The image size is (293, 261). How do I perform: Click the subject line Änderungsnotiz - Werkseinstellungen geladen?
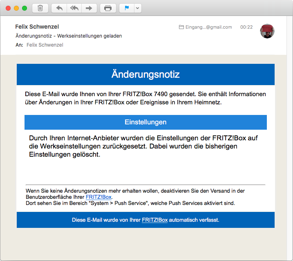[69, 36]
